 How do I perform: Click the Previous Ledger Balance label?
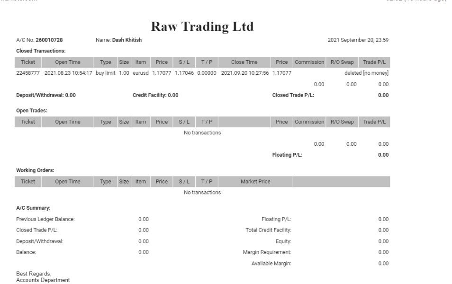point(45,219)
